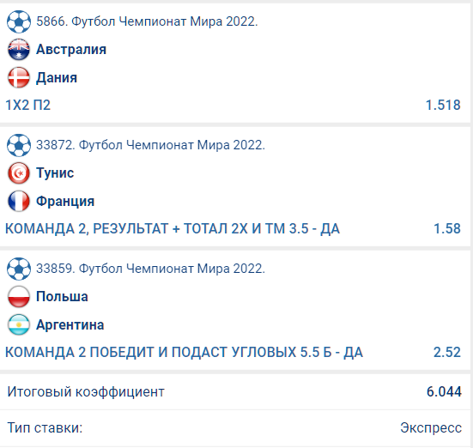Click the Argentina flag icon
This screenshot has height=448, width=473.
pos(19,325)
